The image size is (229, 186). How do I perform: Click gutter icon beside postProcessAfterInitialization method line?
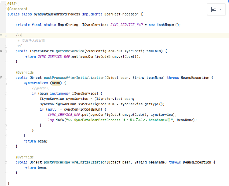(1, 78)
